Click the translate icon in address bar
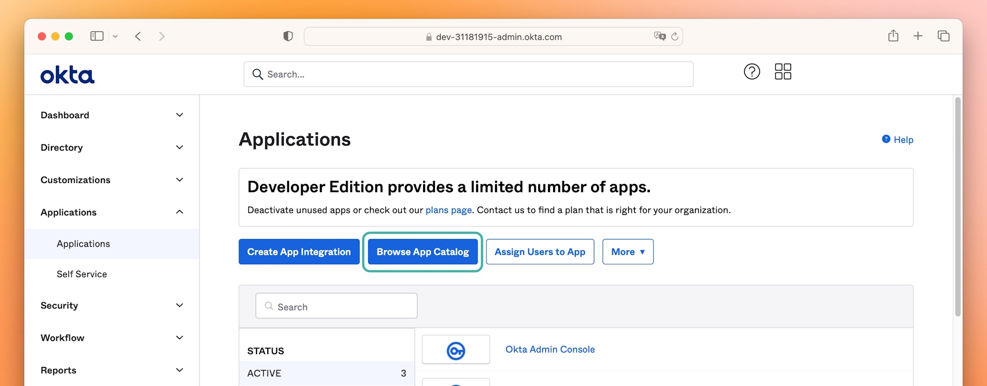 pos(660,36)
